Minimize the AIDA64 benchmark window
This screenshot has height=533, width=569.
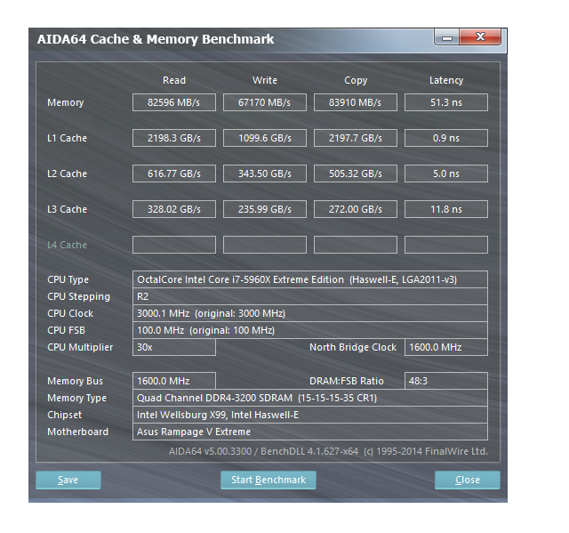(446, 37)
